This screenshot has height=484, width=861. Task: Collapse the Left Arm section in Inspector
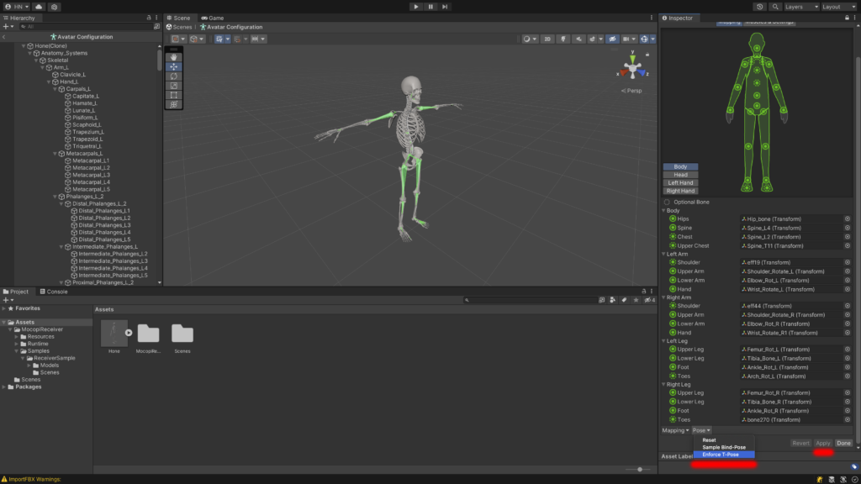(664, 254)
